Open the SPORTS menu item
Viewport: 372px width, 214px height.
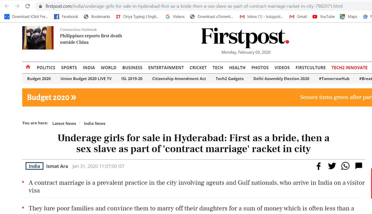69,68
